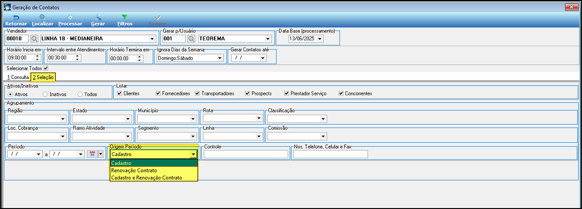This screenshot has height=209, width=582.
Task: Click the Nos. Telefone, Celular e Fax field
Action: 330,154
